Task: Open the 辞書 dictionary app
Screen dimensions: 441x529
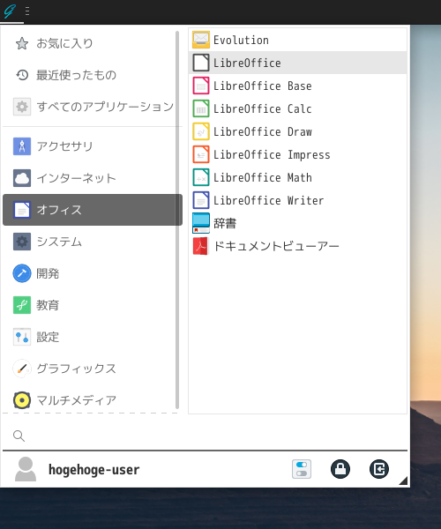Action: 297,223
